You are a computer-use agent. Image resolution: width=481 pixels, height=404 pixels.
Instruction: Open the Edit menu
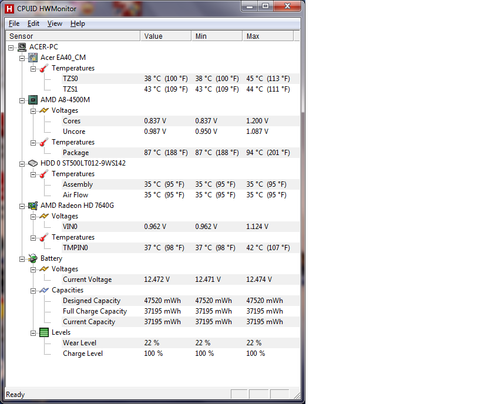coord(33,23)
